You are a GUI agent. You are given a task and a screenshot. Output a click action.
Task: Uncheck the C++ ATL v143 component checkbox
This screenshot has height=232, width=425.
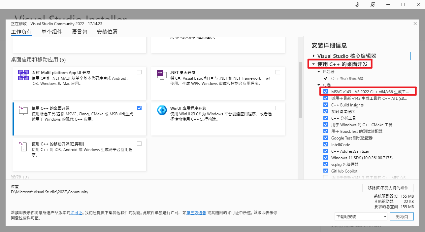[x=326, y=98]
